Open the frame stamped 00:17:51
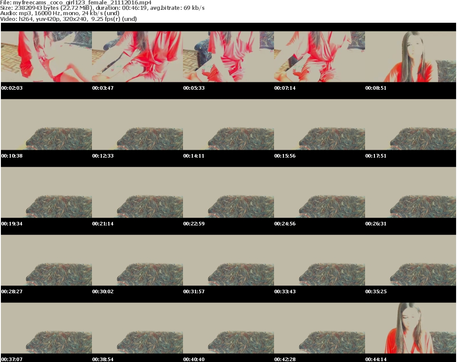The height and width of the screenshot is (362, 457). [x=411, y=125]
